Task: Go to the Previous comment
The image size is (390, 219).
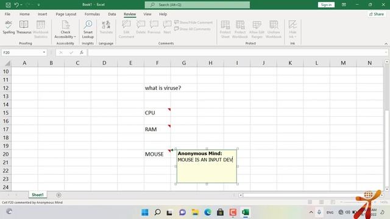Action: (x=154, y=27)
